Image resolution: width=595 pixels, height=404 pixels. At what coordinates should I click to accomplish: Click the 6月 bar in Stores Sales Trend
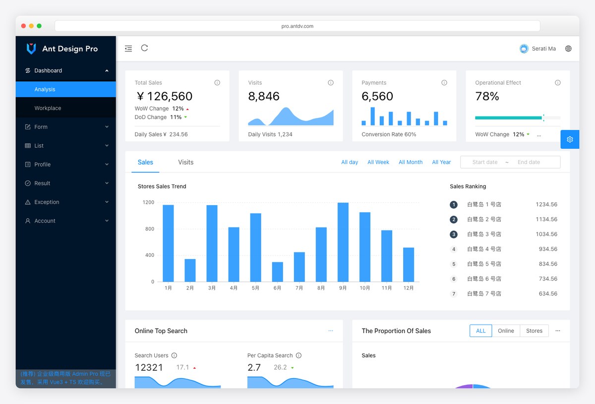pos(278,272)
